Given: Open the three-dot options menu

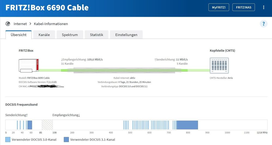Looking at the screenshot, I should 264,7.
